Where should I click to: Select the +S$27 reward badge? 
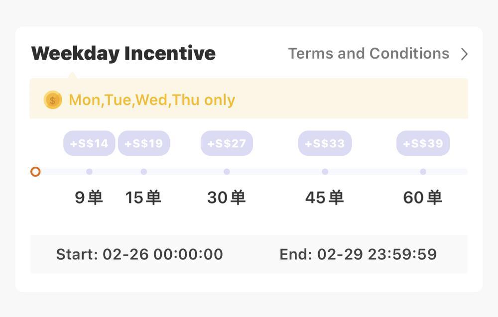click(227, 143)
